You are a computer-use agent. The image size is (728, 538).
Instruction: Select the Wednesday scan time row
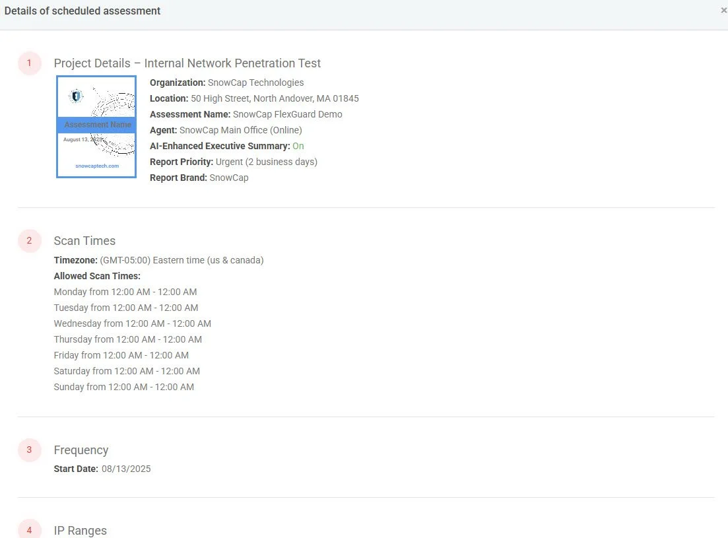(132, 323)
